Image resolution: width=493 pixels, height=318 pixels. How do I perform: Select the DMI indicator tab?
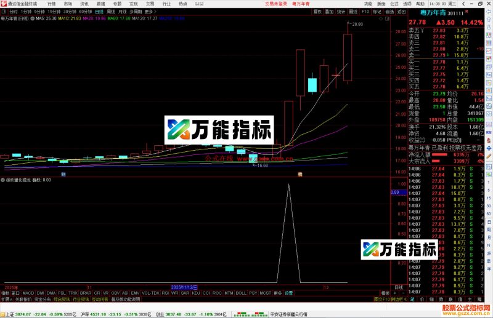pyautogui.click(x=40, y=293)
